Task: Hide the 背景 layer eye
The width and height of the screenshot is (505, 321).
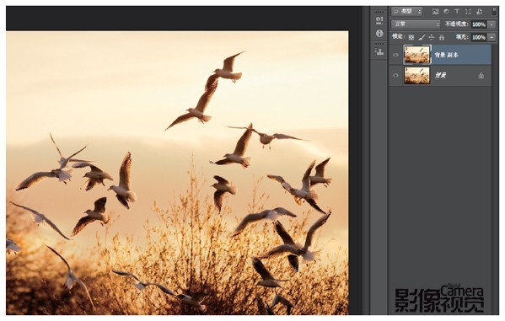Action: coord(395,75)
